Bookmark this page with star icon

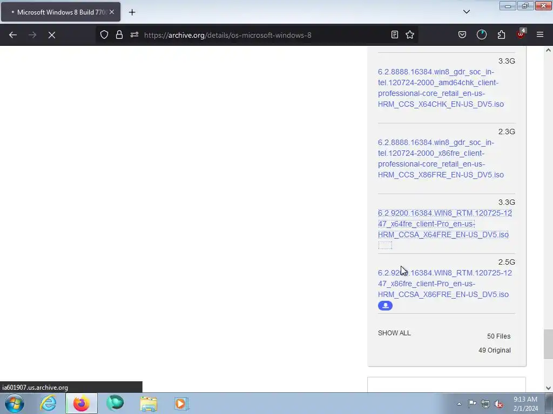pyautogui.click(x=410, y=34)
